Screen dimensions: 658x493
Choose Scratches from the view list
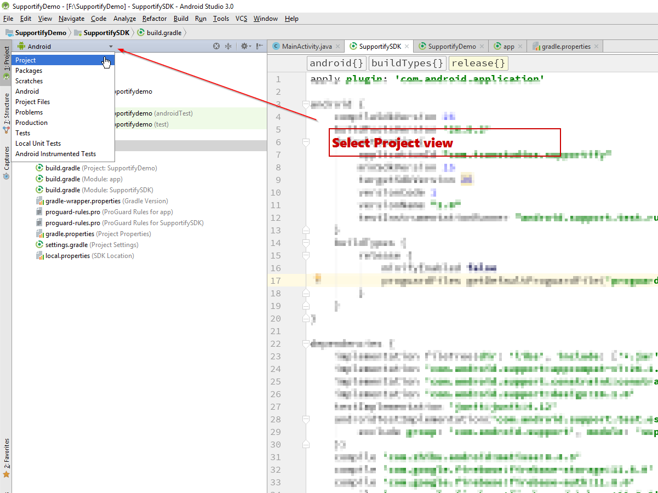pos(63,81)
